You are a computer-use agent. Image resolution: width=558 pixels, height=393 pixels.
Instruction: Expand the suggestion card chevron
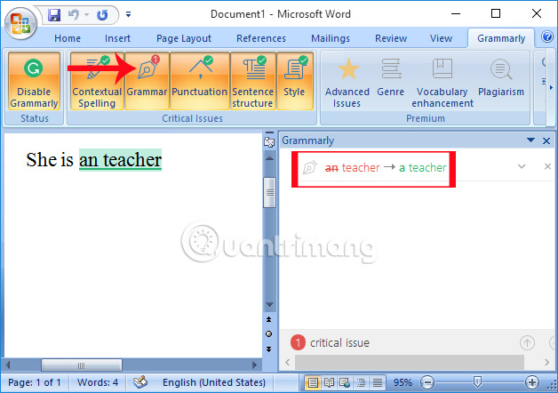coord(522,166)
